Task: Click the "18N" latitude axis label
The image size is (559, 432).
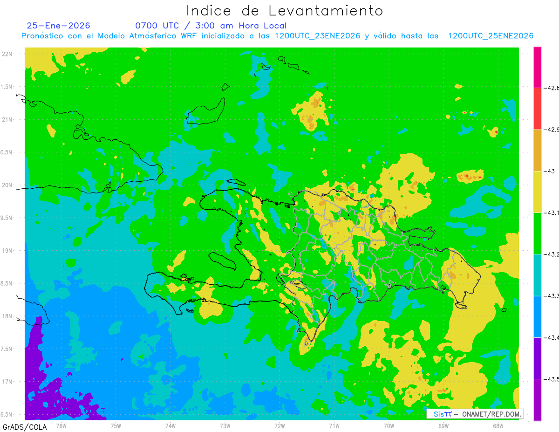Action: click(x=7, y=316)
